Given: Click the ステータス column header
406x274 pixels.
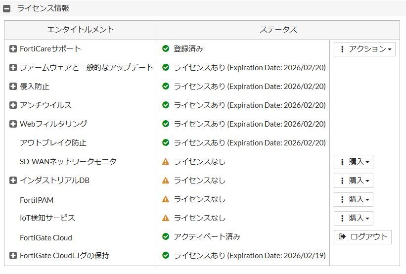Looking at the screenshot, I should click(278, 30).
